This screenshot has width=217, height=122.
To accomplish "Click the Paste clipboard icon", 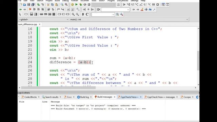I will point(57,4).
